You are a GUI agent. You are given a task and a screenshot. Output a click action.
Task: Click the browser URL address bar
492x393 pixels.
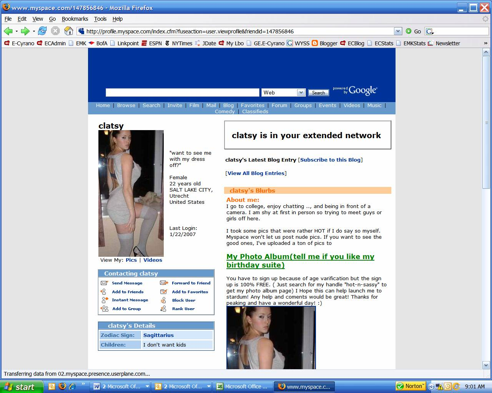pos(235,31)
